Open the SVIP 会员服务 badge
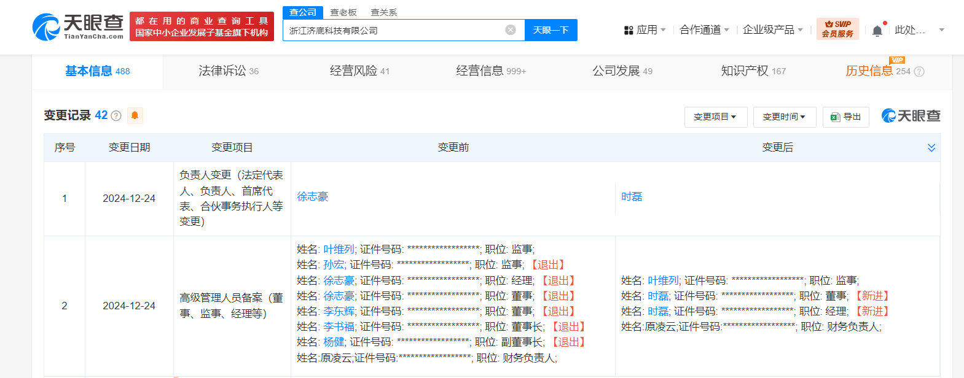The width and height of the screenshot is (964, 378). 837,29
